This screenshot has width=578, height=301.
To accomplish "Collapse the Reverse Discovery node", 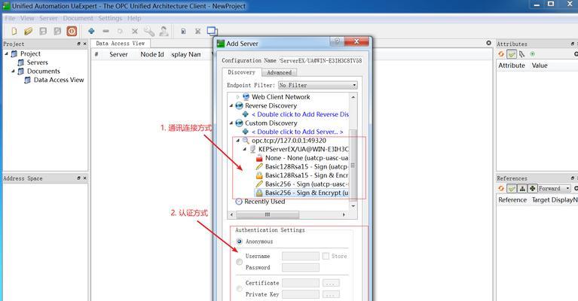I will click(231, 106).
